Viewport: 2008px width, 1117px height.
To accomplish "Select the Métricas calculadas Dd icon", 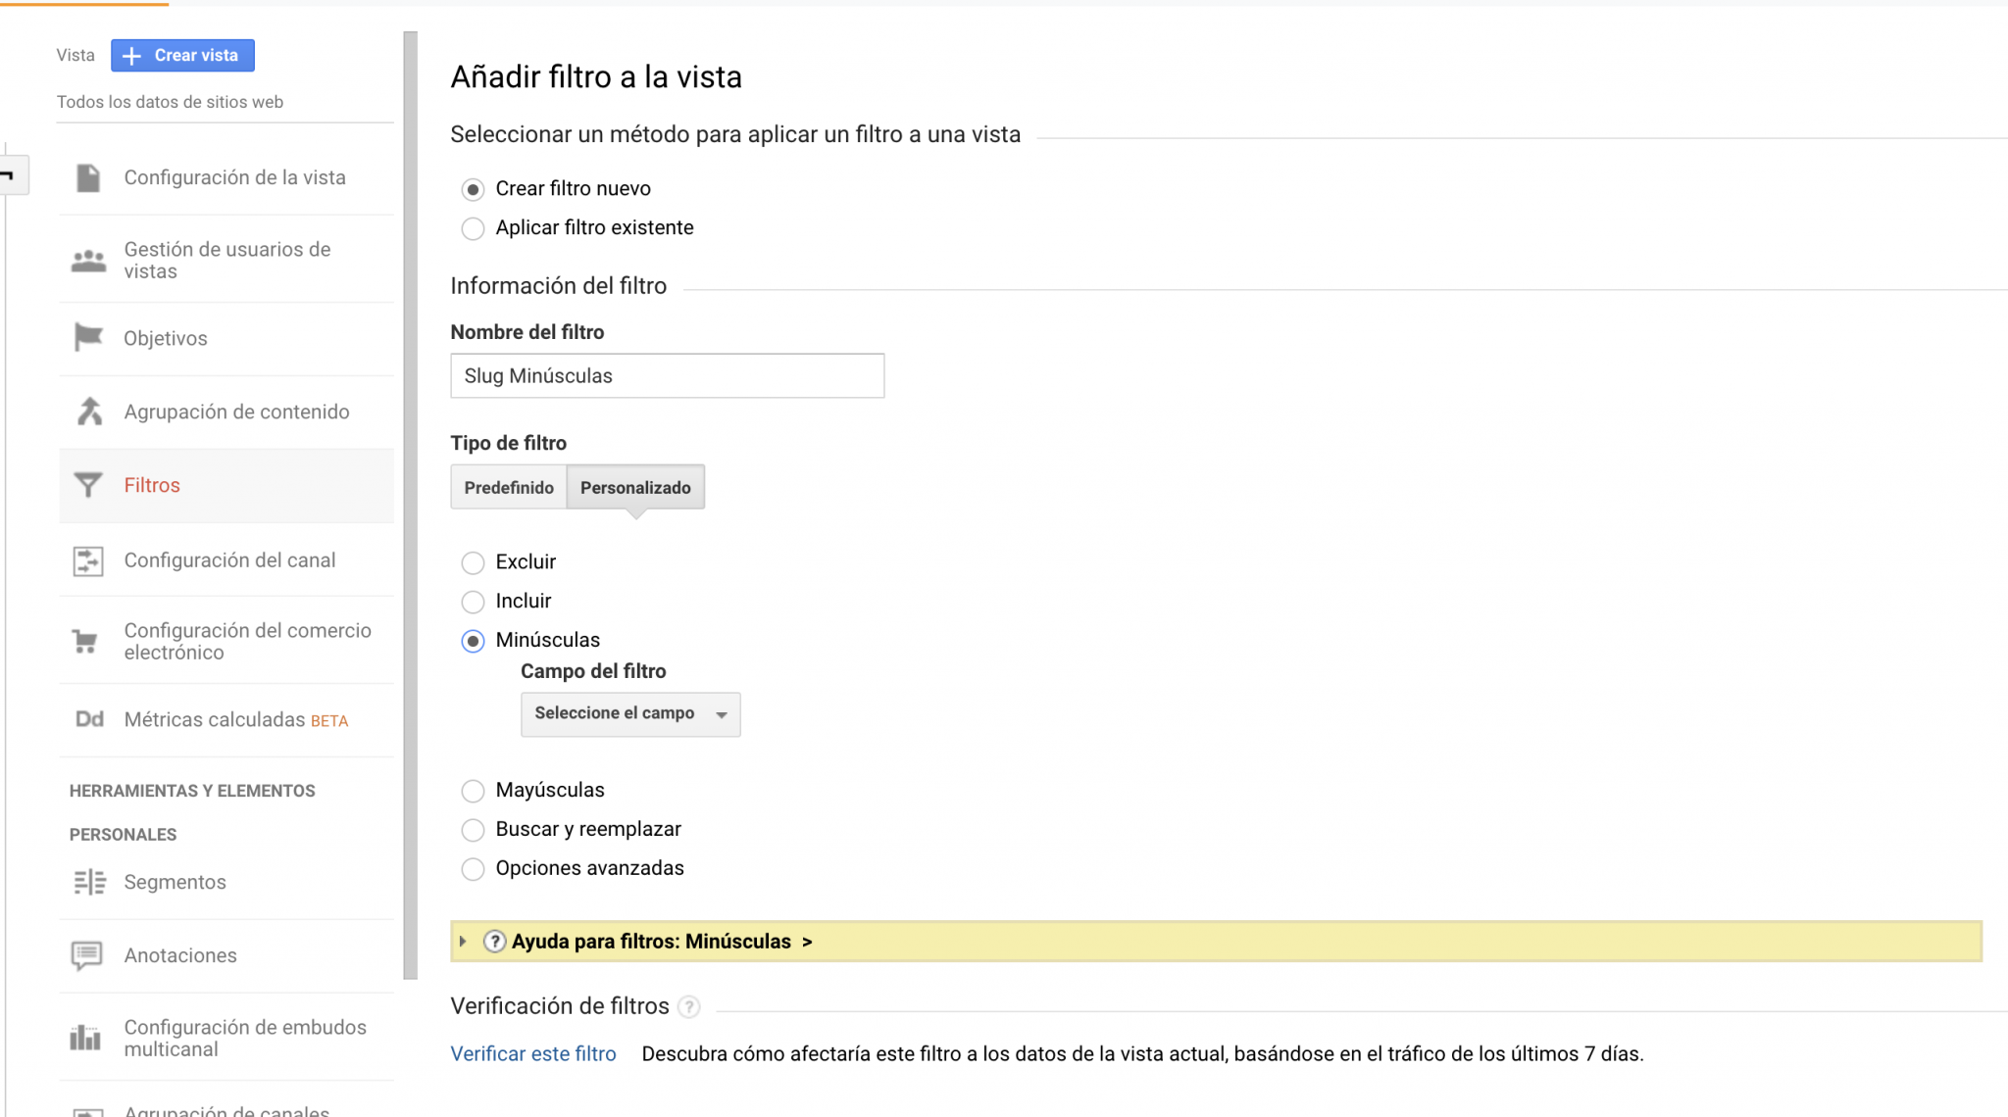I will pyautogui.click(x=88, y=718).
